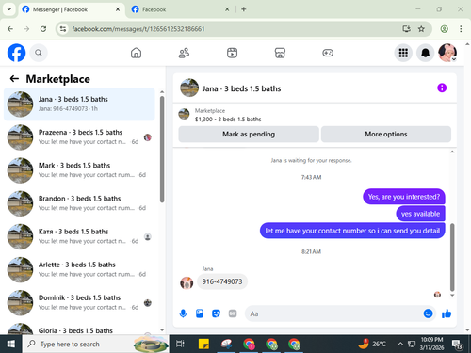Image resolution: width=471 pixels, height=353 pixels.
Task: Open the Friends icon
Action: (184, 53)
